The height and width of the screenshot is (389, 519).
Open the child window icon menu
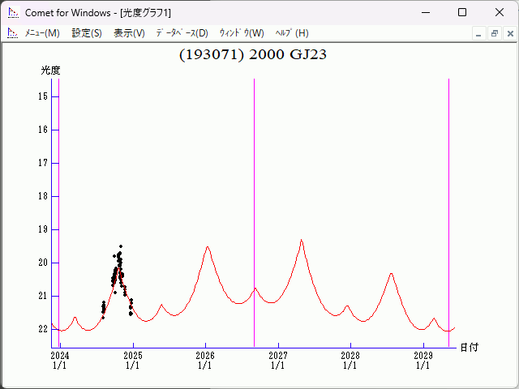pyautogui.click(x=12, y=33)
